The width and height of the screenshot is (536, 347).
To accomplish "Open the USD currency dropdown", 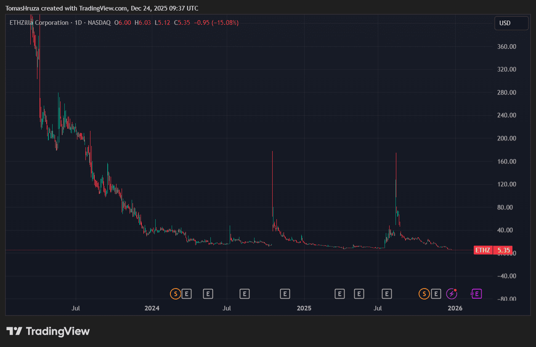I will point(511,23).
